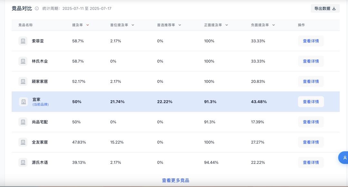Click the 竞品对比 section title
The height and width of the screenshot is (187, 348).
[22, 8]
